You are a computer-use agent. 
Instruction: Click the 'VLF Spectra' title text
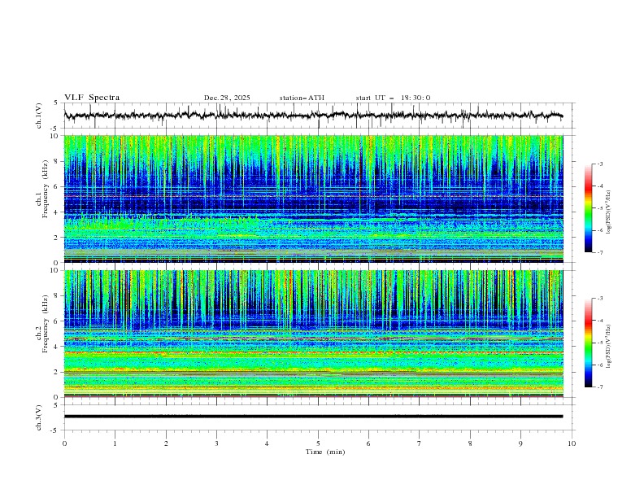92,98
